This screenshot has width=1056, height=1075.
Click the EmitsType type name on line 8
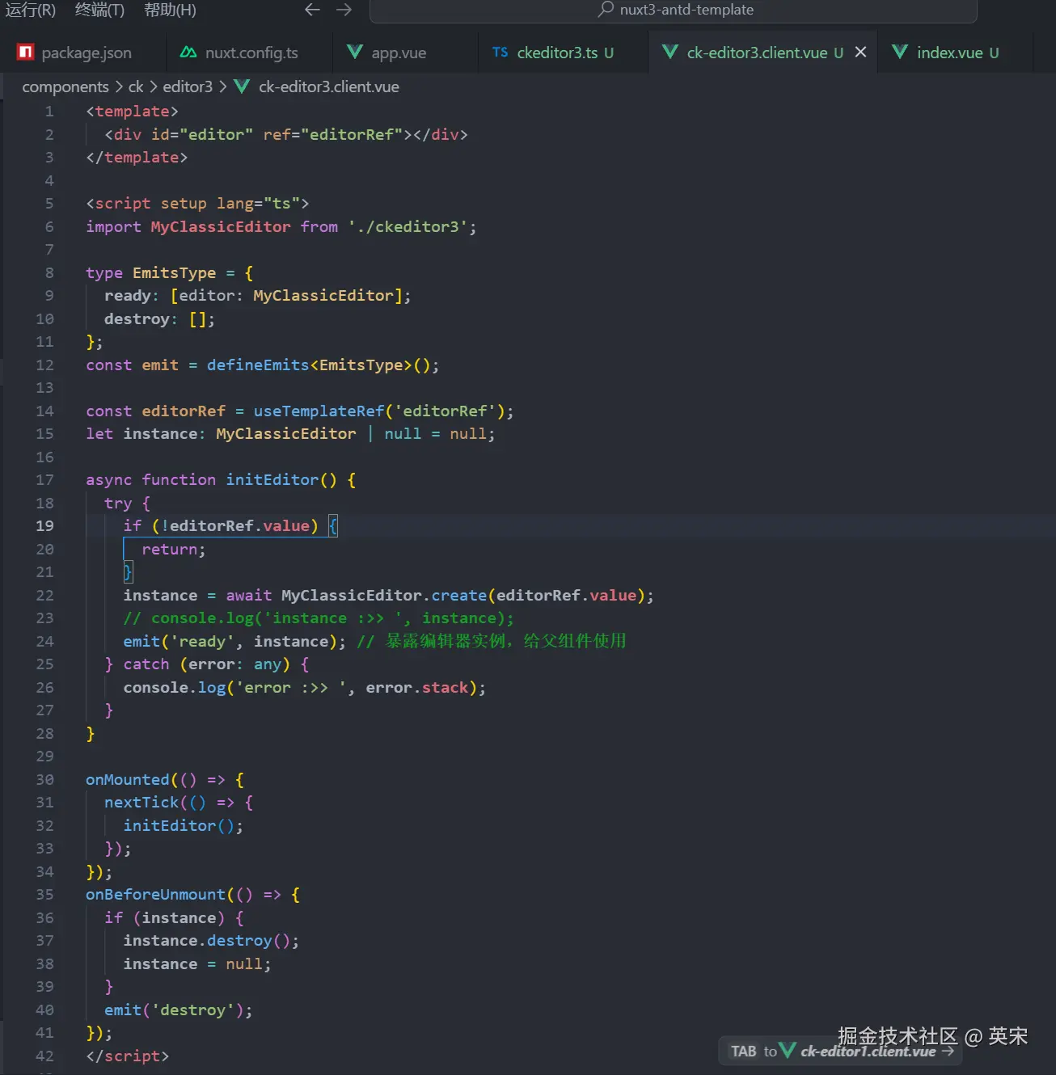click(x=175, y=273)
